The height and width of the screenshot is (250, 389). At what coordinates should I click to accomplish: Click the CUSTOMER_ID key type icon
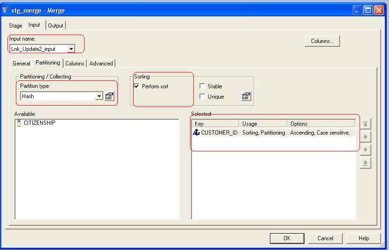pos(196,133)
